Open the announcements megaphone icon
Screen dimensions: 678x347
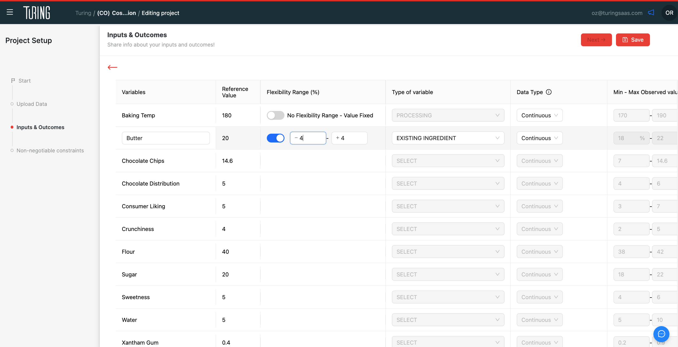point(651,13)
